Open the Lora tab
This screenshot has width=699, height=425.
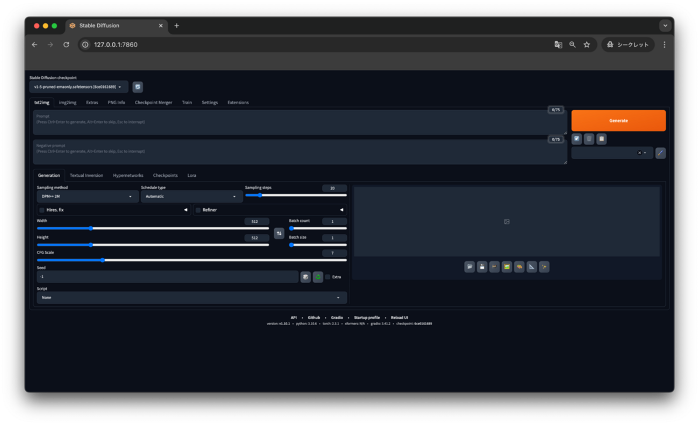(x=191, y=175)
